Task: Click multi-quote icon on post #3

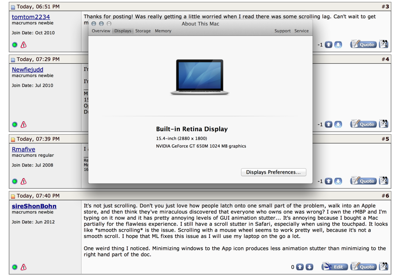Action: pyautogui.click(x=383, y=44)
